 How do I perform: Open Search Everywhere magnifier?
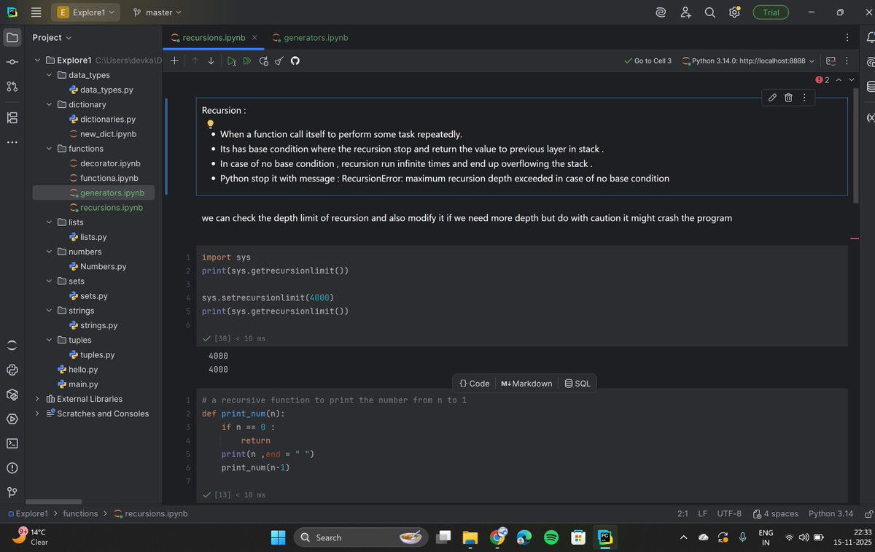point(710,12)
